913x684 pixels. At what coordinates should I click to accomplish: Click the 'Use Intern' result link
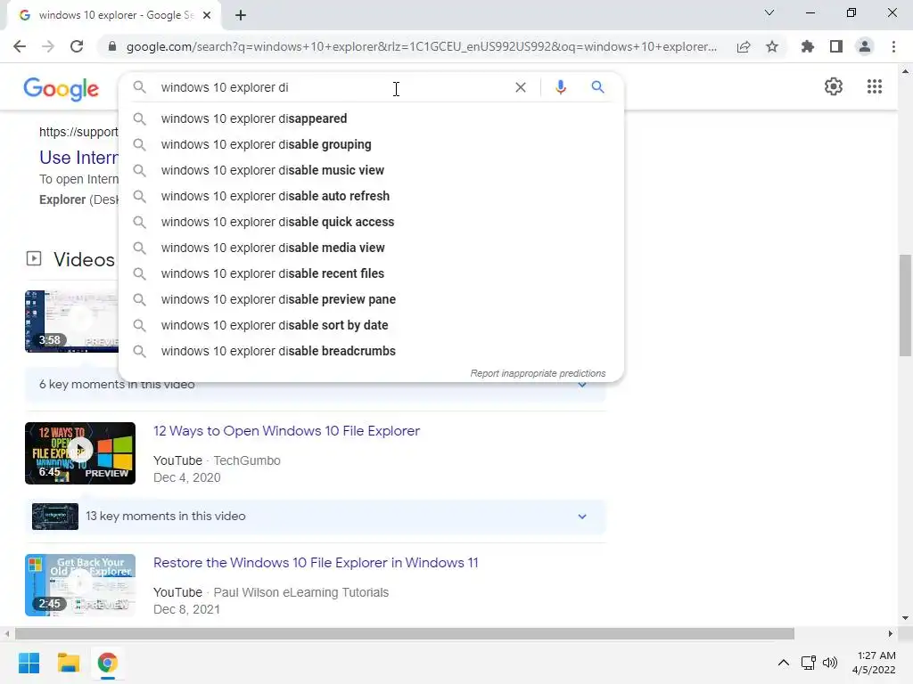[78, 158]
